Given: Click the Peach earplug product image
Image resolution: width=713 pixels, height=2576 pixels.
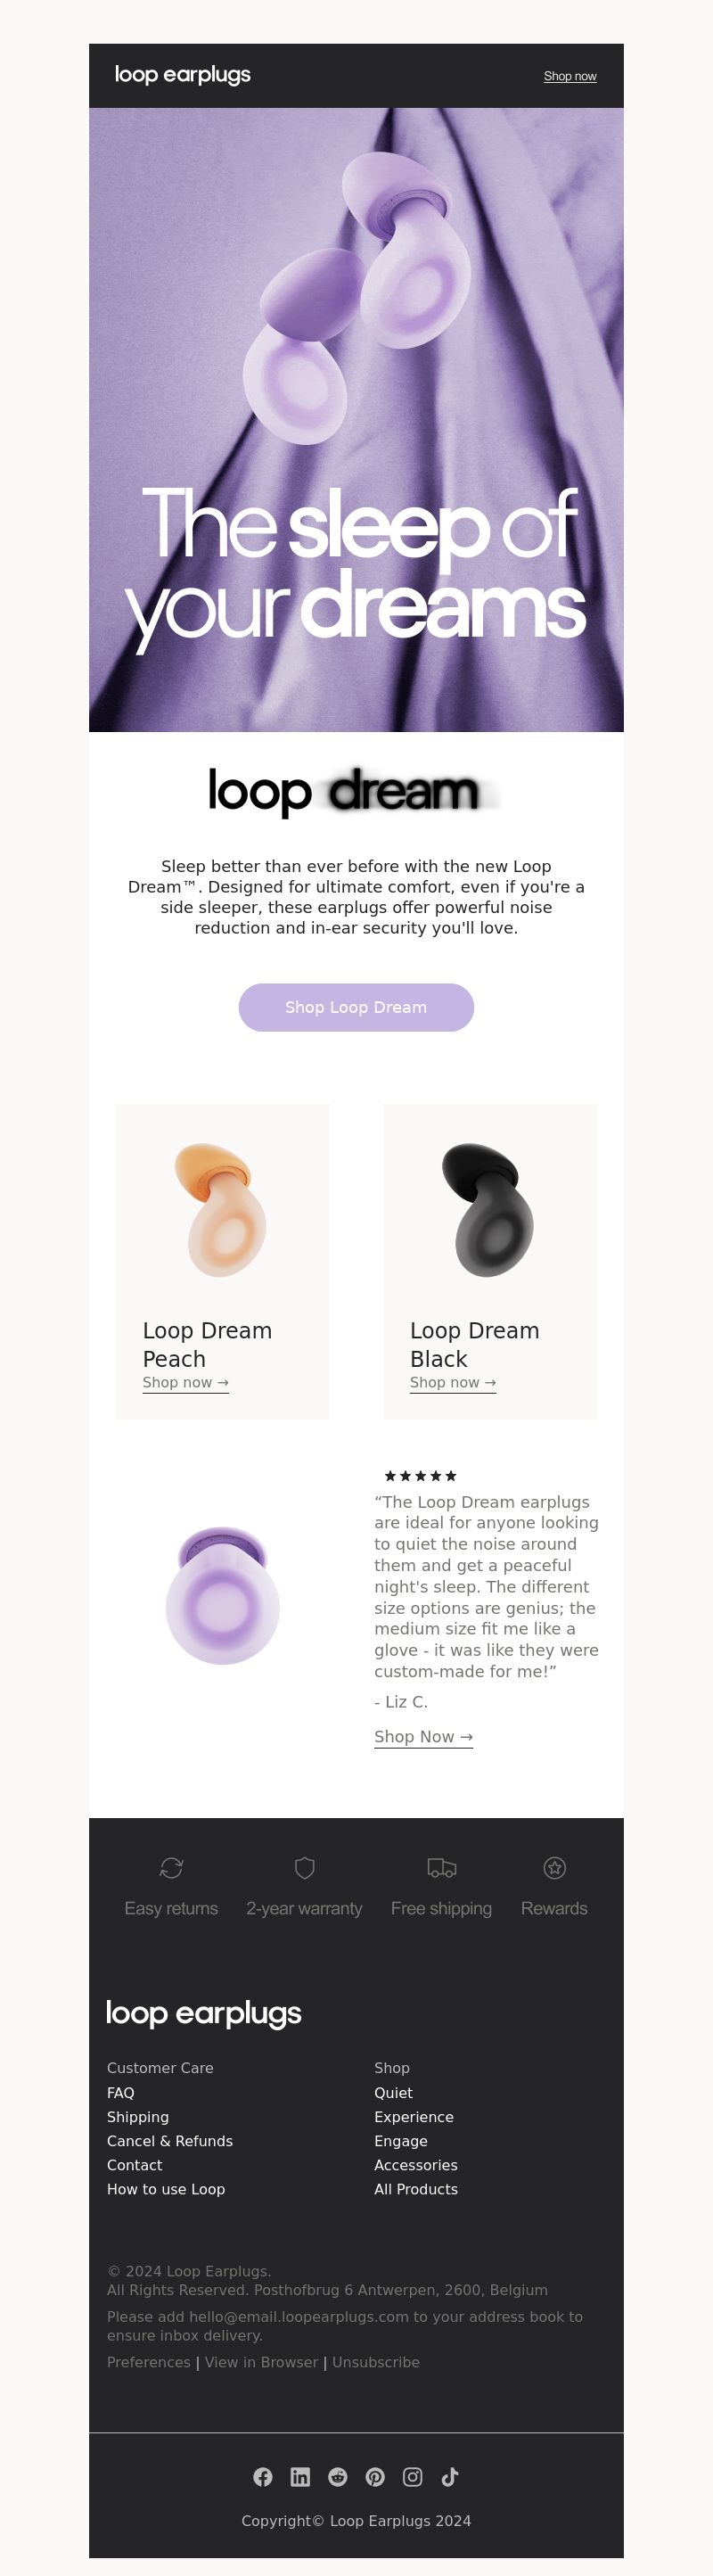Looking at the screenshot, I should coord(221,1209).
